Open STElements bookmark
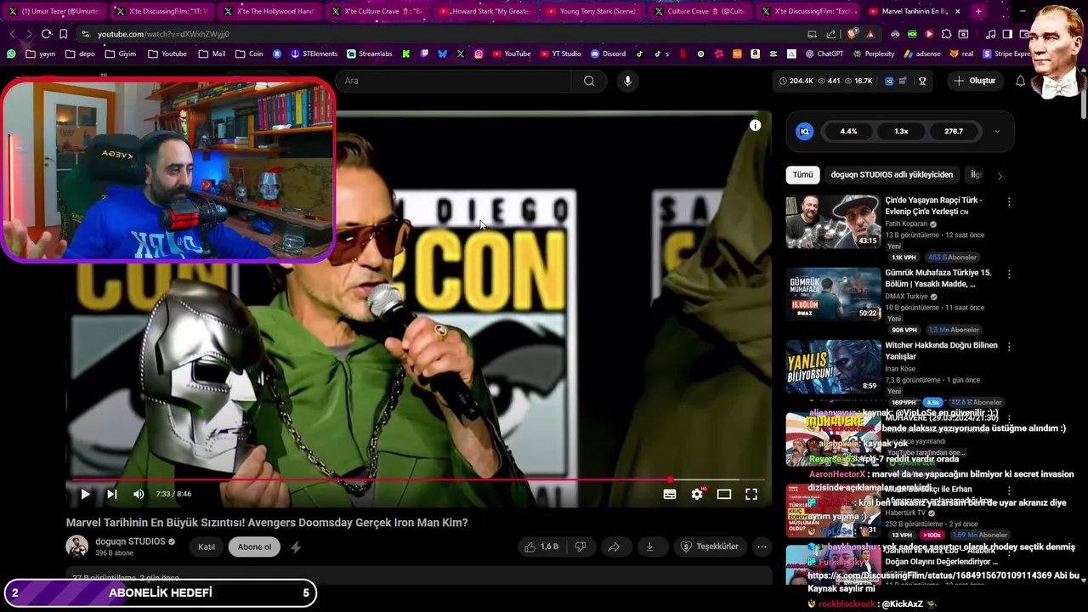Image resolution: width=1088 pixels, height=612 pixels. [x=314, y=54]
